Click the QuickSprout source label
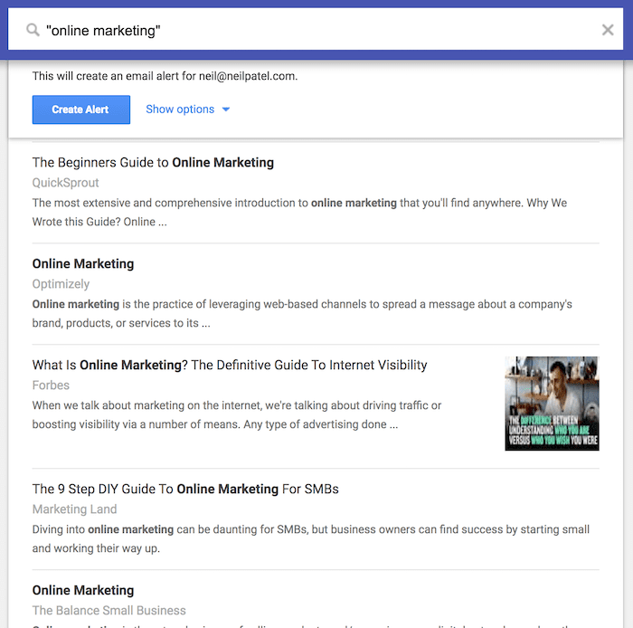633x628 pixels. [x=65, y=183]
